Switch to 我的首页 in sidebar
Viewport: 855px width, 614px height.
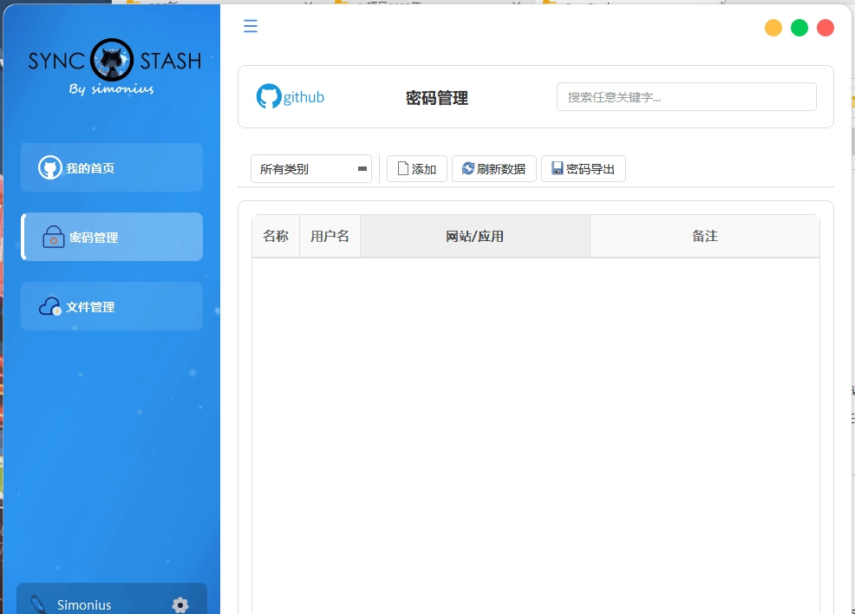click(111, 167)
